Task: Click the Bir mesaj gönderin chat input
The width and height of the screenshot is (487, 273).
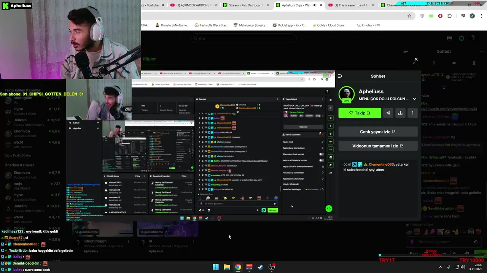Action: click(x=444, y=242)
